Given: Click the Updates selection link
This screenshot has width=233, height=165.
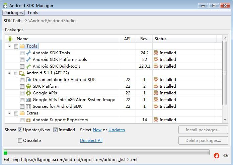Looking at the screenshot, I should pos(116,130).
